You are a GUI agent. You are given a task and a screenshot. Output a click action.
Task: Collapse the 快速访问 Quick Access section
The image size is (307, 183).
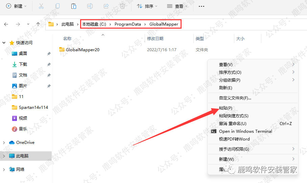point(4,43)
